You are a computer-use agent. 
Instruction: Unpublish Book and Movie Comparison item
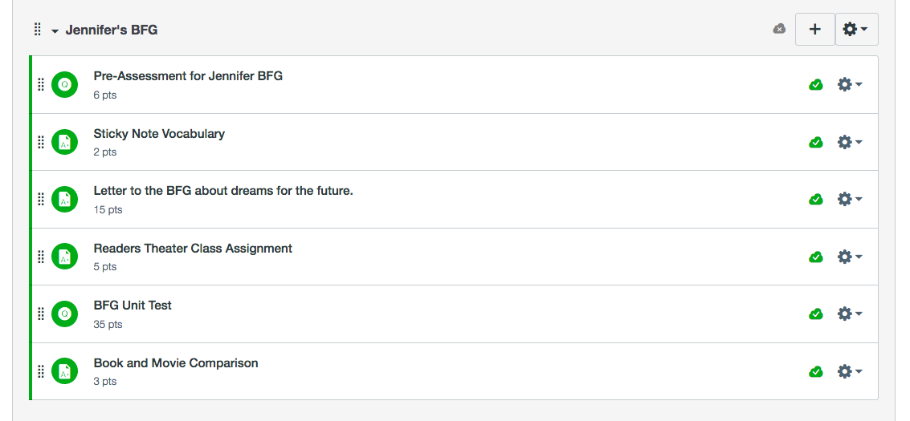point(816,371)
